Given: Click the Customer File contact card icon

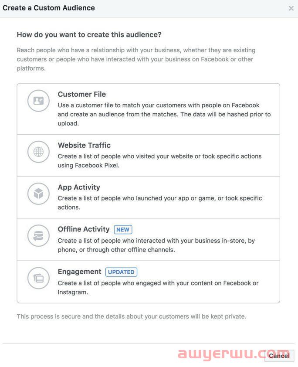Looking at the screenshot, I should pos(38,101).
